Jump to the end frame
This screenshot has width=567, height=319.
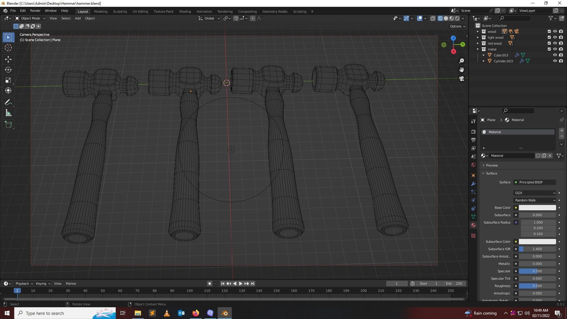[252, 284]
